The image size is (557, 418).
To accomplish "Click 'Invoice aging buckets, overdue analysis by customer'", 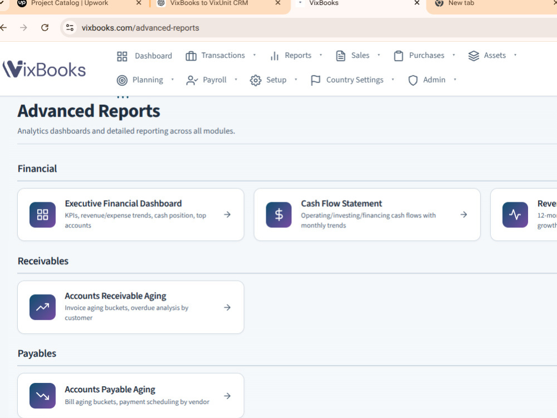I will click(x=126, y=313).
